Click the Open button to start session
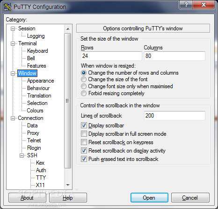The width and height of the screenshot is (218, 209). (149, 198)
